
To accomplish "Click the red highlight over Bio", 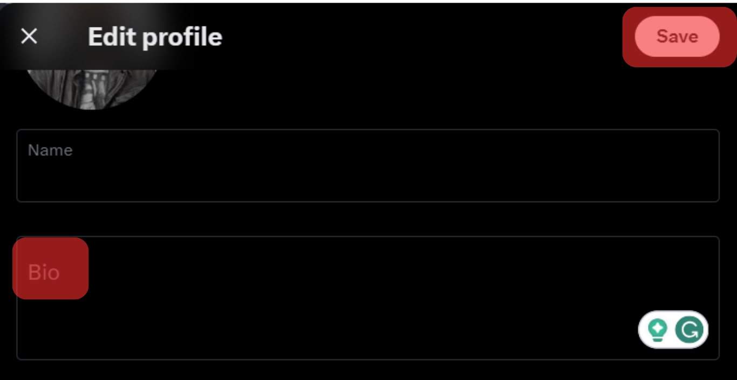I will 50,268.
